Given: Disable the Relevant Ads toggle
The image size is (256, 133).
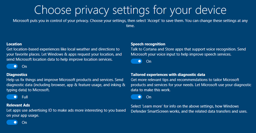Looking at the screenshot, I should [x=12, y=122].
